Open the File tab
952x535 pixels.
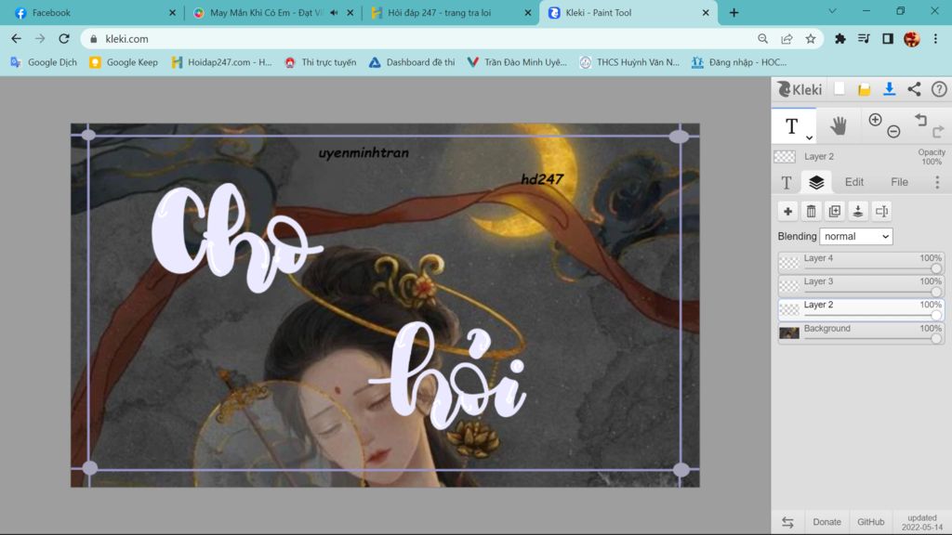point(899,182)
